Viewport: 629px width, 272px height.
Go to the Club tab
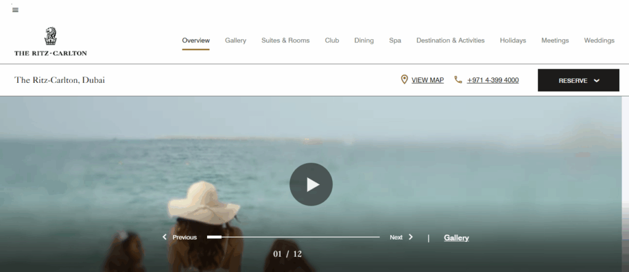coord(332,41)
